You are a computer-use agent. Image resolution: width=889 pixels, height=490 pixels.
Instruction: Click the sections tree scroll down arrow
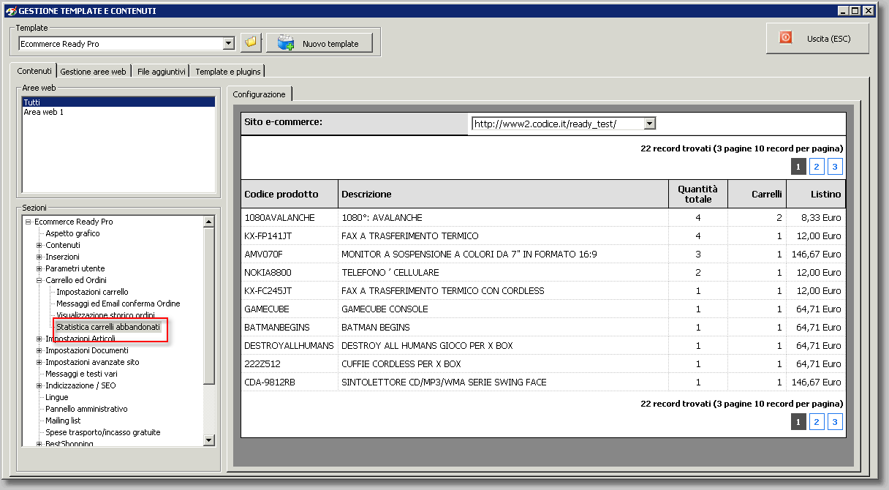click(209, 440)
